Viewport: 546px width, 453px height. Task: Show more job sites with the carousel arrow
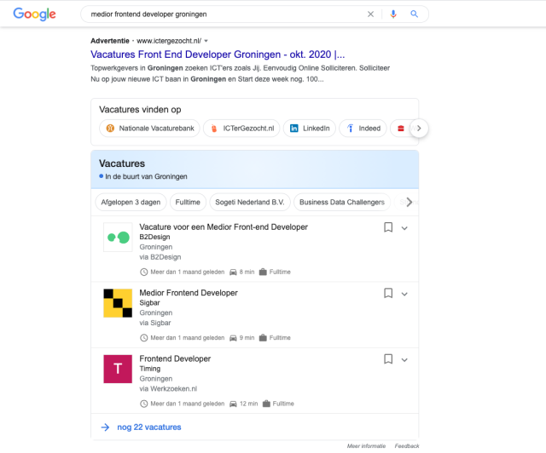pyautogui.click(x=419, y=129)
